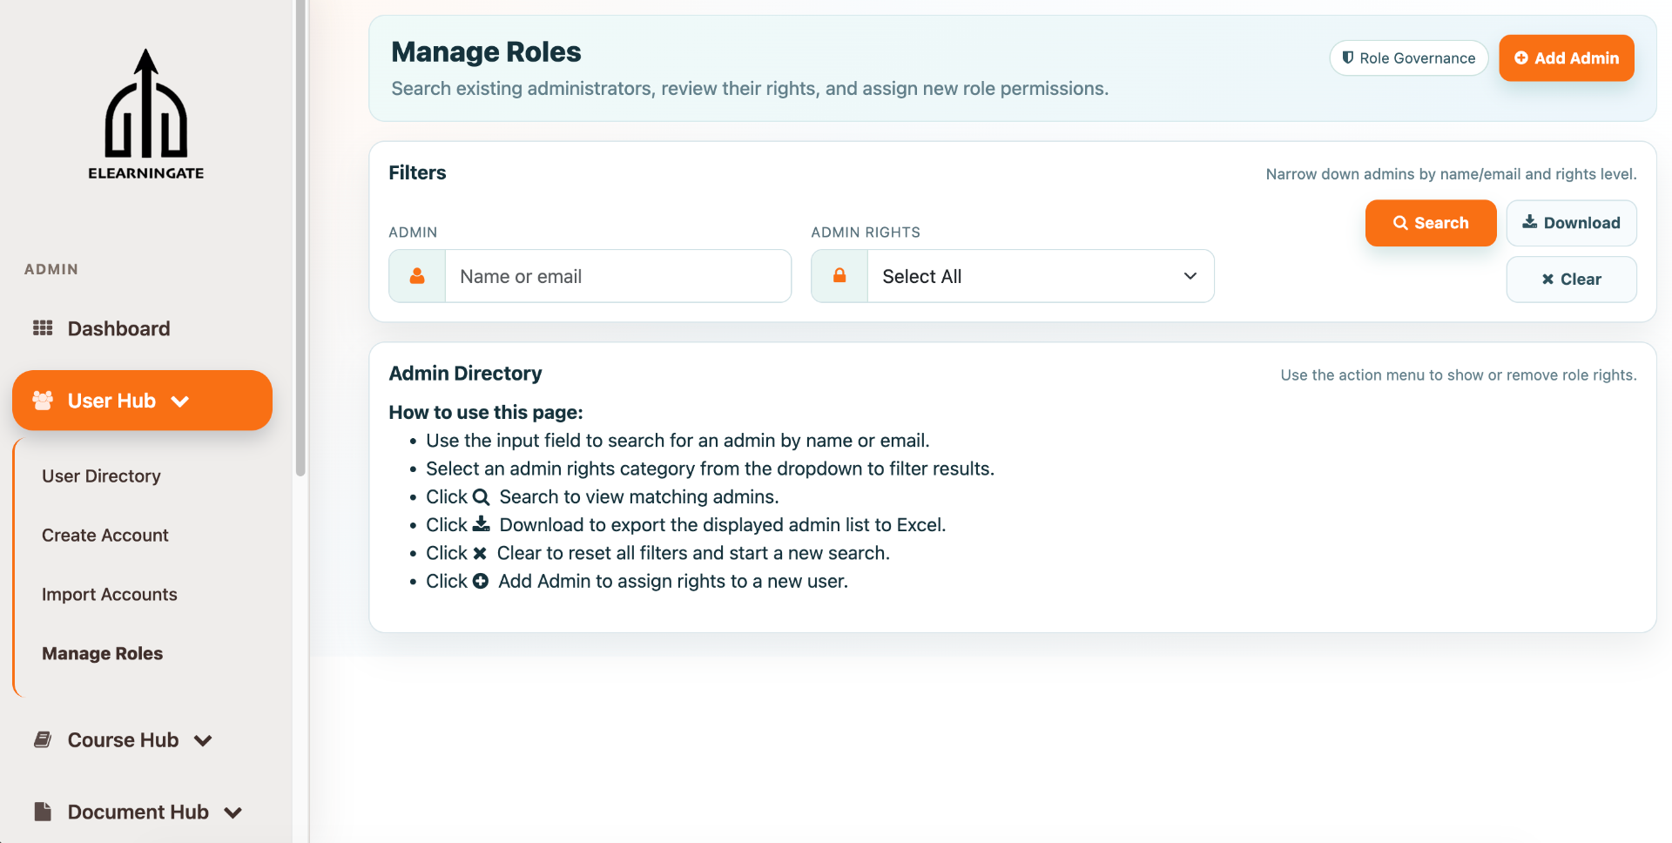
Task: Click Clear to reset filters
Action: click(x=1572, y=280)
